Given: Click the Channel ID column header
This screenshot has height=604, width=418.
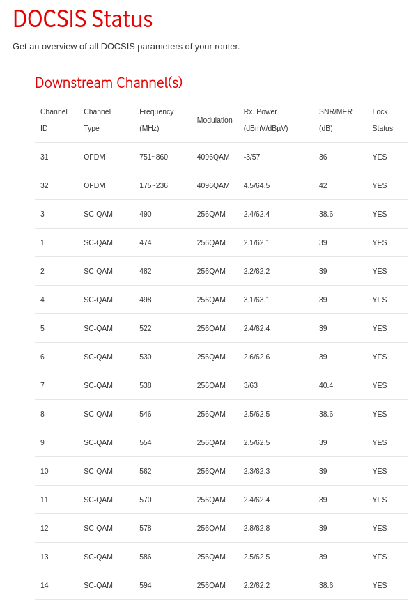Looking at the screenshot, I should point(54,120).
